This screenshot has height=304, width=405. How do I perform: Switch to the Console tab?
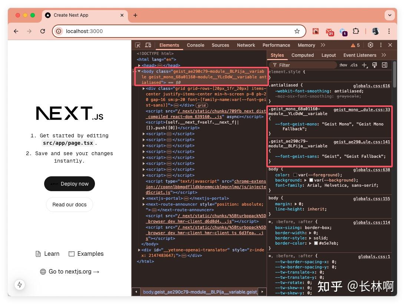pos(195,45)
